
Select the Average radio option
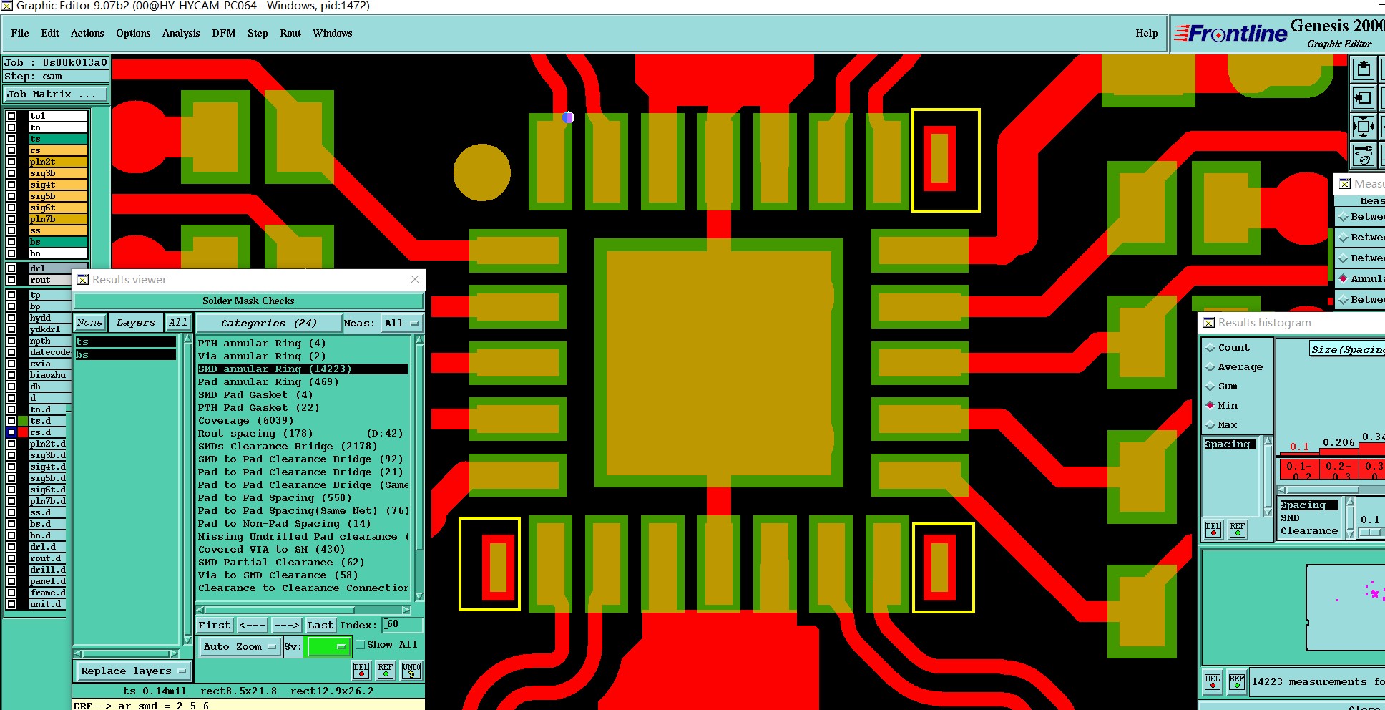click(1210, 367)
